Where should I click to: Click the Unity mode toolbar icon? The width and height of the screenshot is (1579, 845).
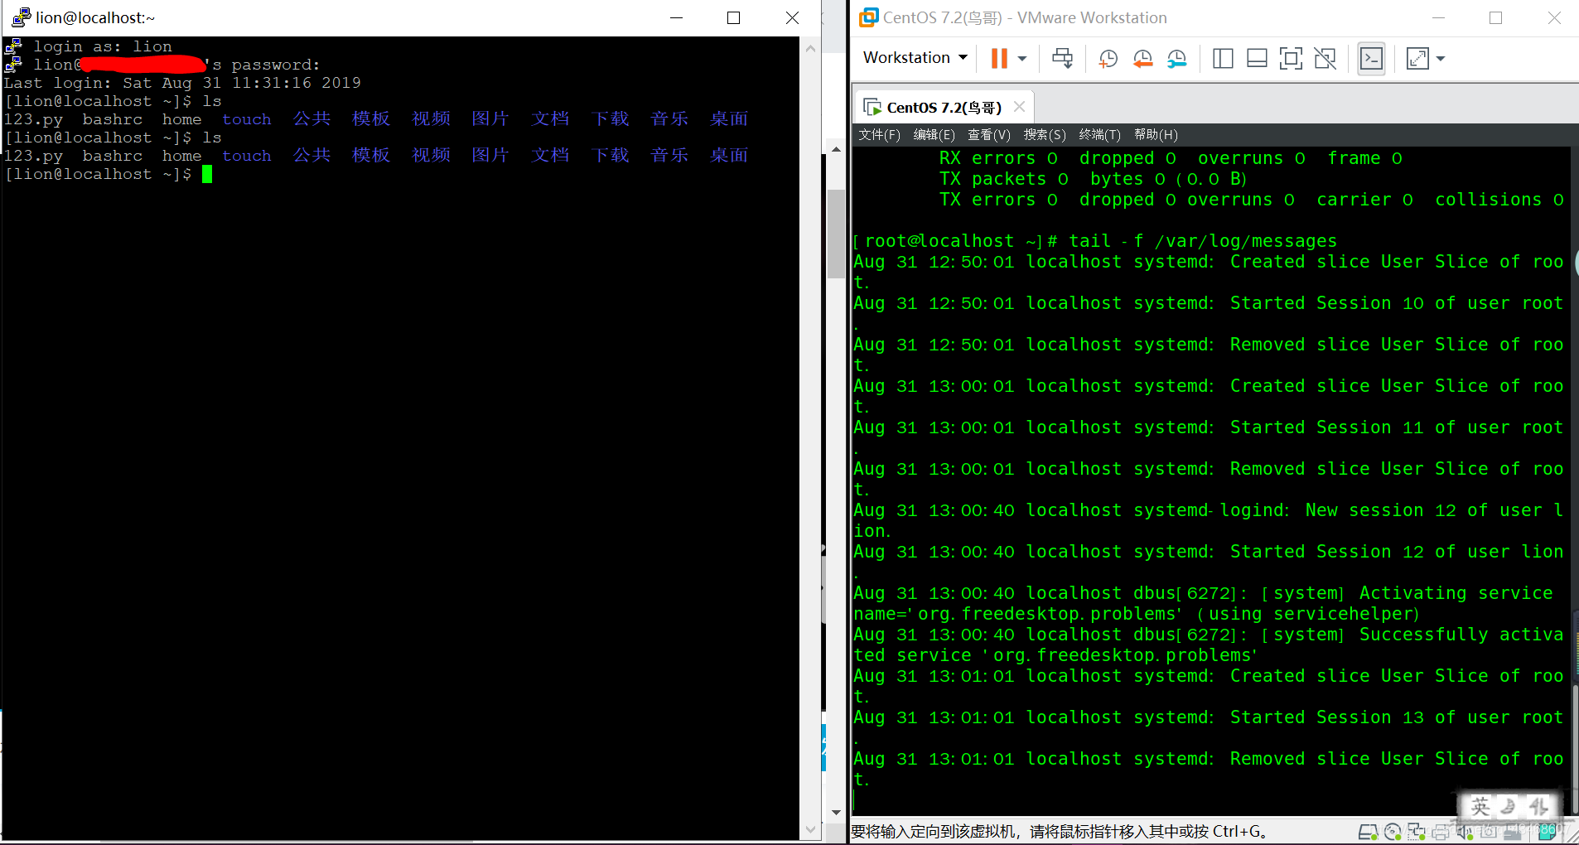[1325, 58]
